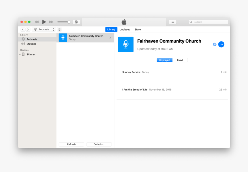Image resolution: width=248 pixels, height=172 pixels.
Task: Select Stations in the sidebar
Action: tap(37, 44)
